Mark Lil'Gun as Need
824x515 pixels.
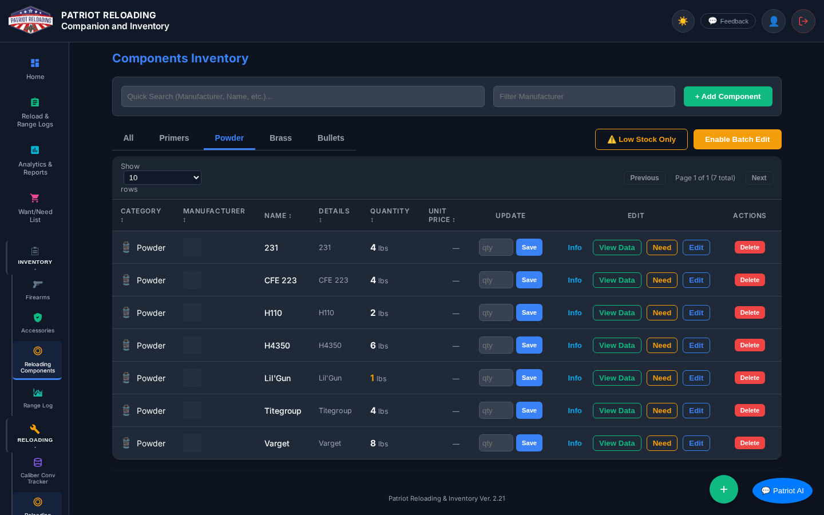pyautogui.click(x=662, y=378)
